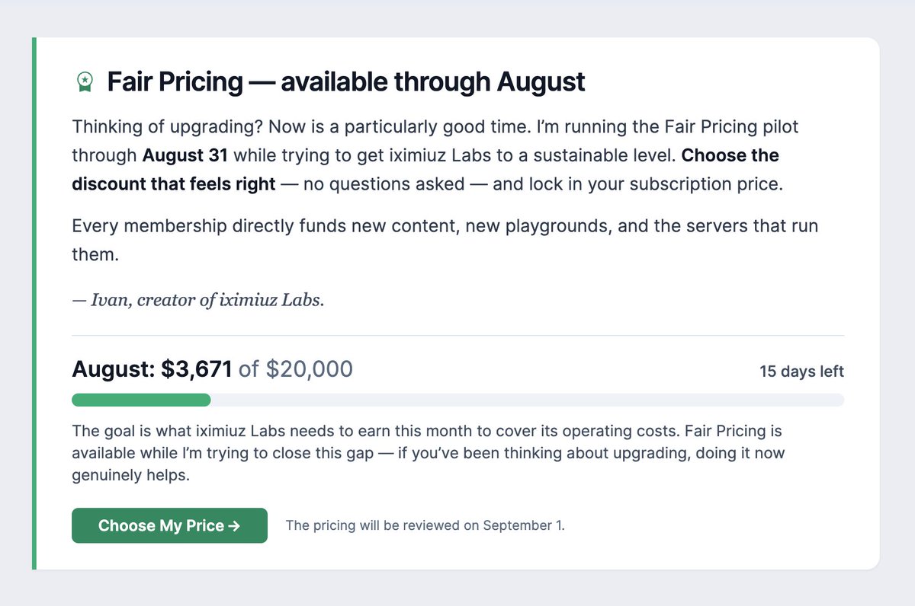Click the 'of $20,000' goal text
This screenshot has height=606, width=915.
pos(296,369)
